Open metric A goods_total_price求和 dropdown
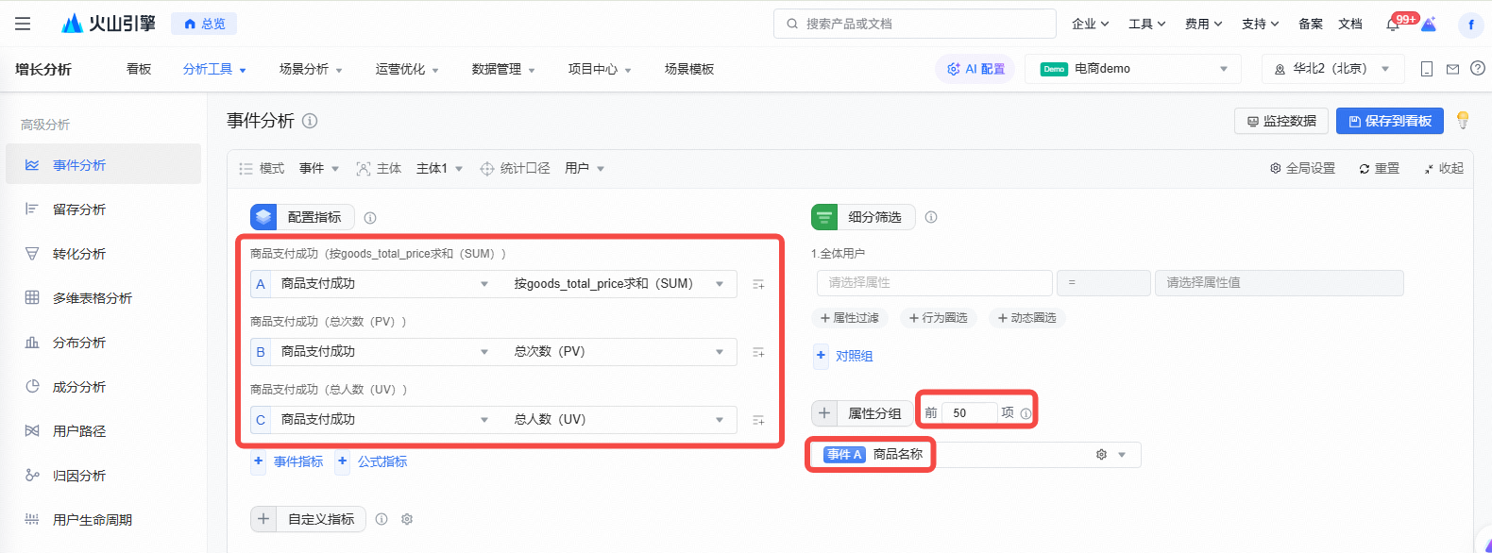Viewport: 1492px width, 553px height. [x=618, y=283]
